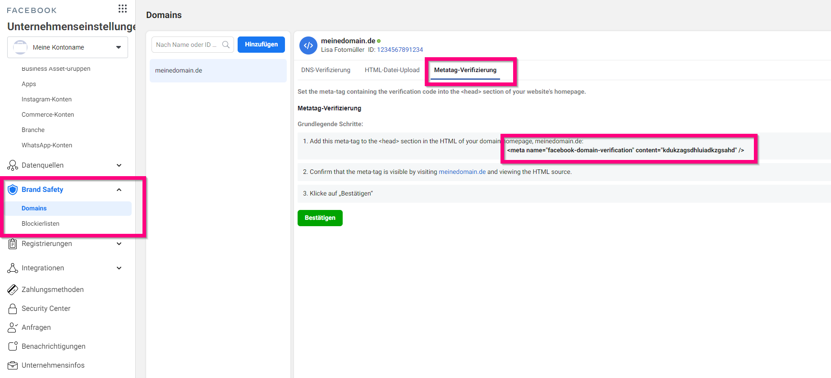831x378 pixels.
Task: Click the blue domain code icon
Action: [308, 46]
